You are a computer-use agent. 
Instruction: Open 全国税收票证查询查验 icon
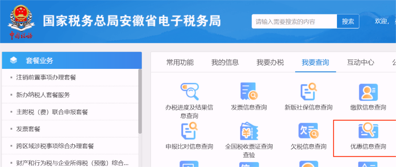pyautogui.click(x=249, y=131)
